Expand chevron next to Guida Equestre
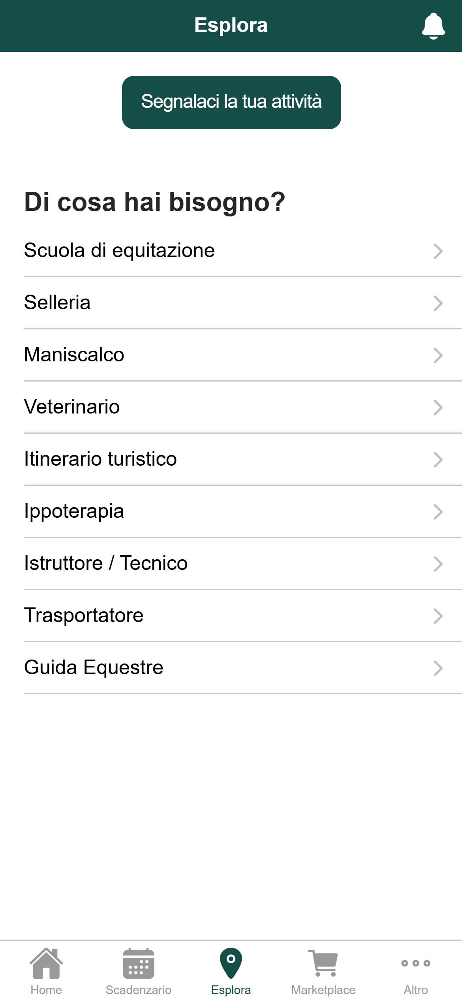Screen dimensions: 462x1000 pos(438,668)
